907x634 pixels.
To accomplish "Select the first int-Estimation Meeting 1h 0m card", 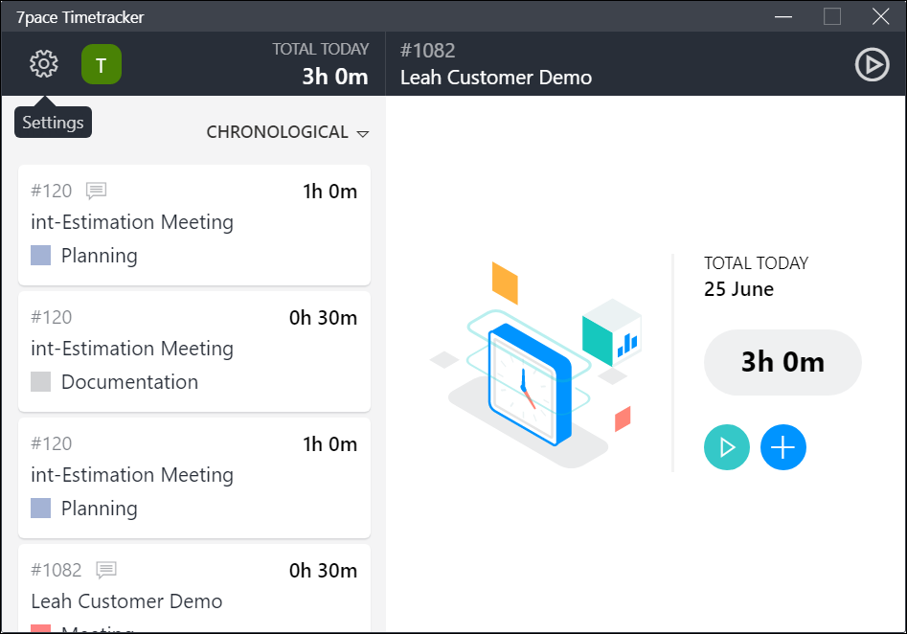I will [x=194, y=225].
